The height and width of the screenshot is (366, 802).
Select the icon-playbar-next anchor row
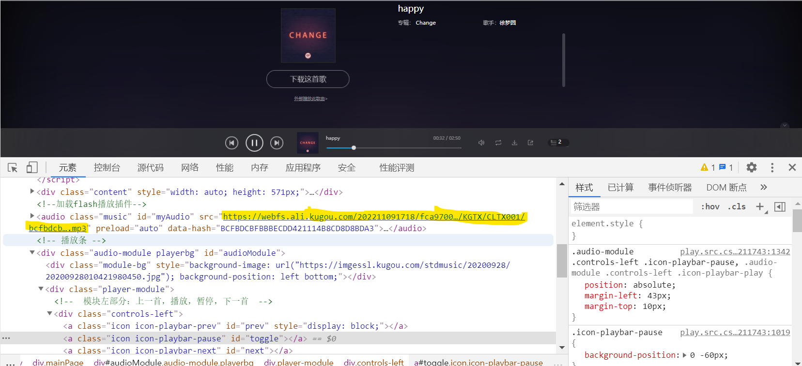(x=178, y=351)
